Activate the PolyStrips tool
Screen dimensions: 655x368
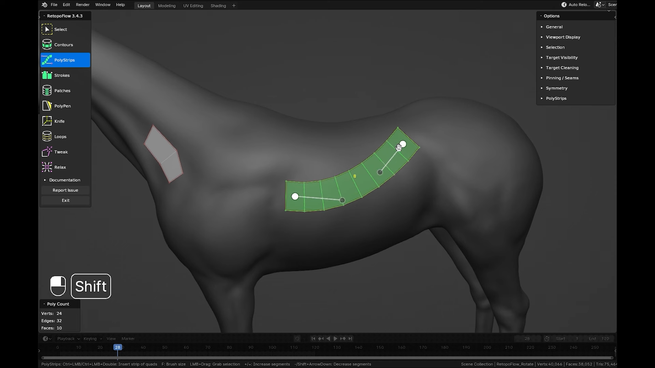(x=65, y=60)
